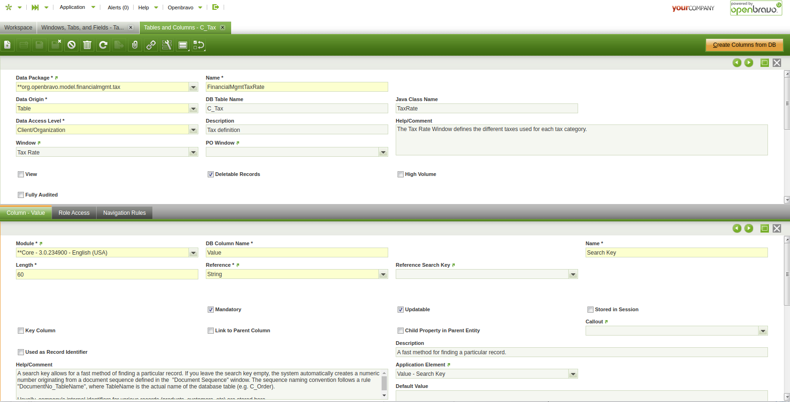Open the Application Element dropdown
Screen dimensions: 790x402
pyautogui.click(x=573, y=374)
